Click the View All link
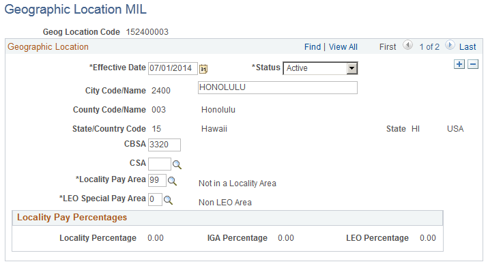This screenshot has height=264, width=488. point(343,47)
